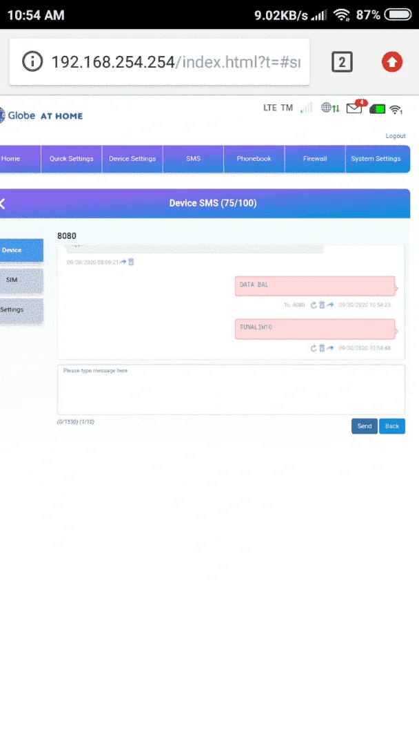Open the Firewall menu

[315, 159]
